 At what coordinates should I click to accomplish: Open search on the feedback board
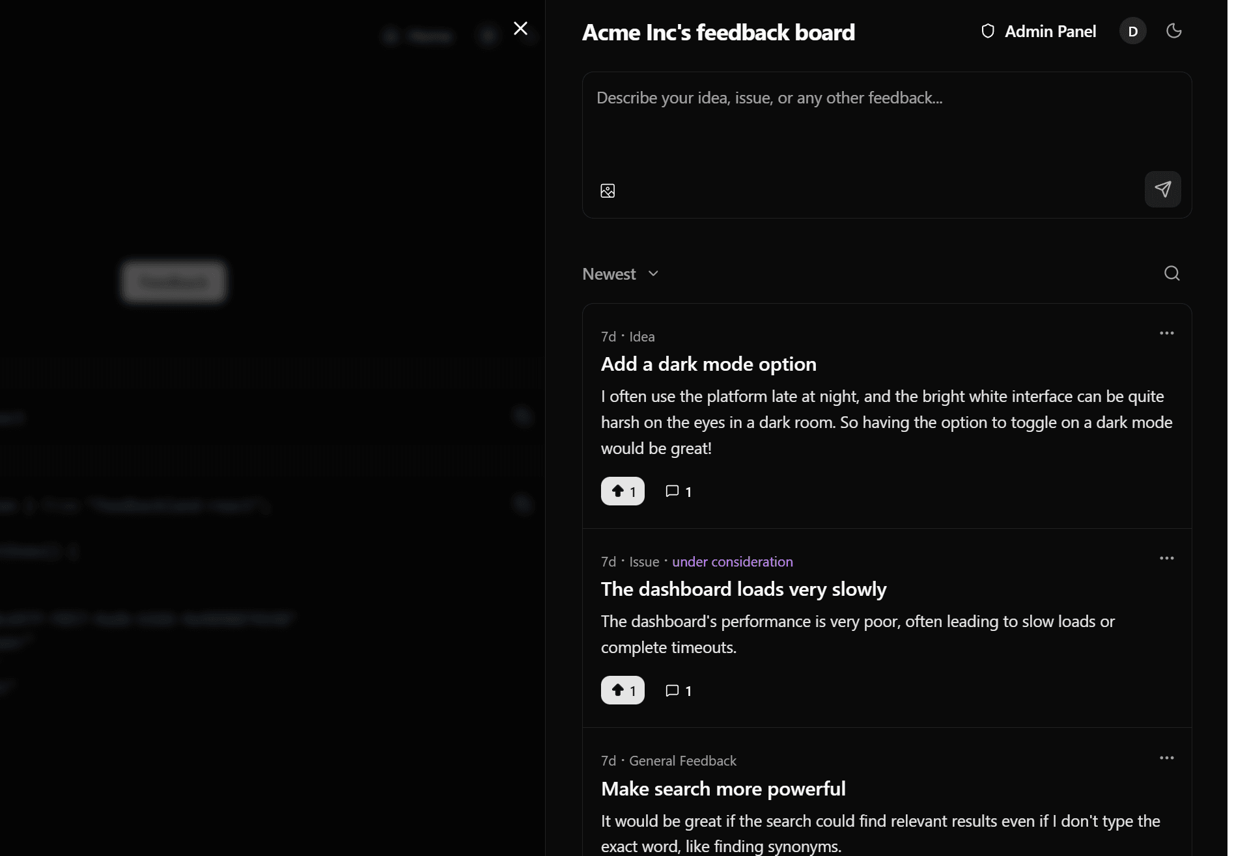tap(1171, 273)
